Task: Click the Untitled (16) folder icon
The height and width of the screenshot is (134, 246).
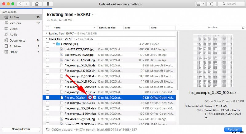Action: [58, 44]
